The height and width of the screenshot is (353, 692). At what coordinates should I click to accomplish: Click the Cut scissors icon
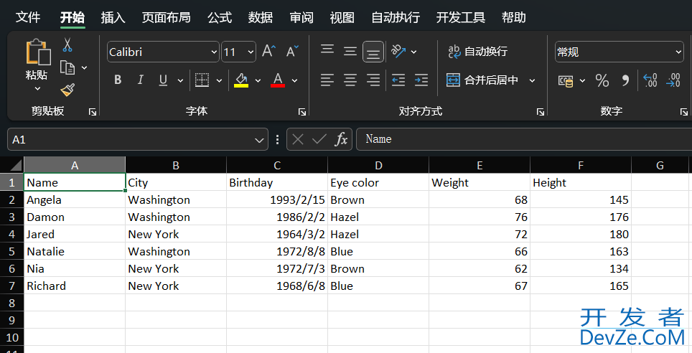point(67,44)
